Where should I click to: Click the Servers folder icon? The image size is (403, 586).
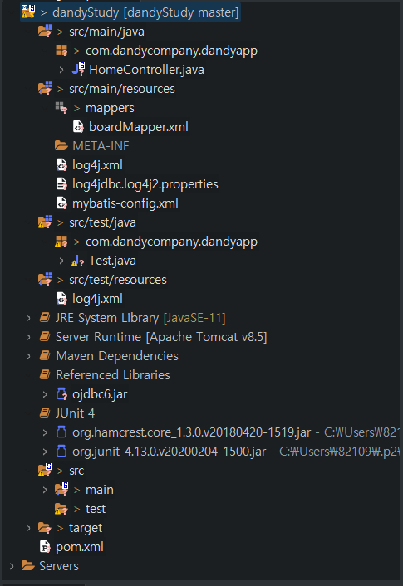[28, 565]
